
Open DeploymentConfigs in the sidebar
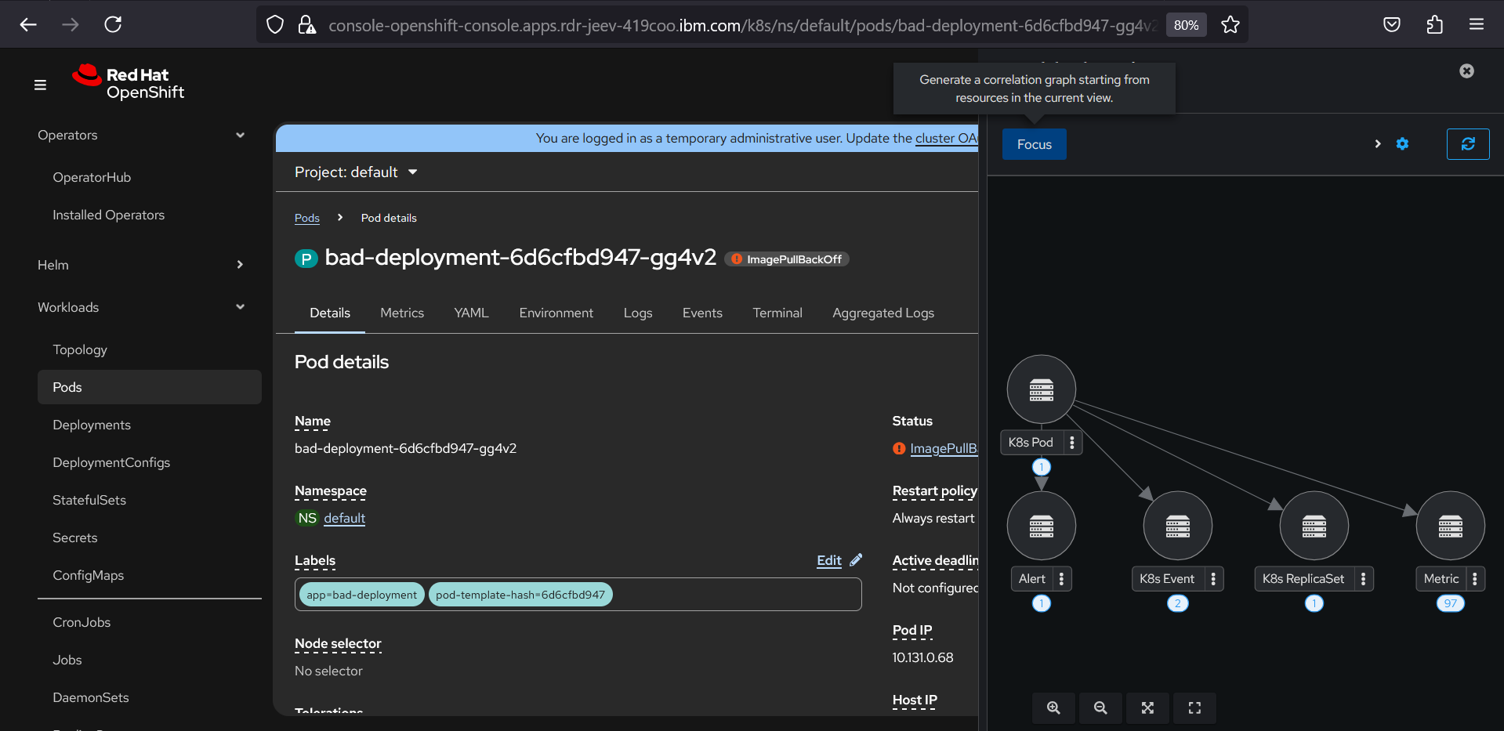111,462
